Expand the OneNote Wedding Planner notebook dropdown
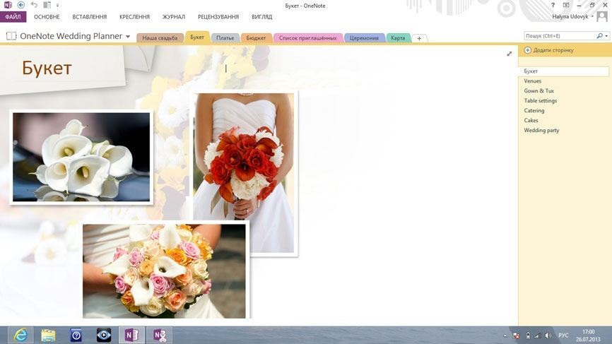 (128, 36)
